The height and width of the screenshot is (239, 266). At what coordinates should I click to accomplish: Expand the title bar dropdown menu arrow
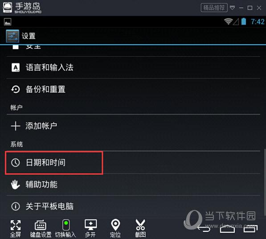[x=233, y=8]
